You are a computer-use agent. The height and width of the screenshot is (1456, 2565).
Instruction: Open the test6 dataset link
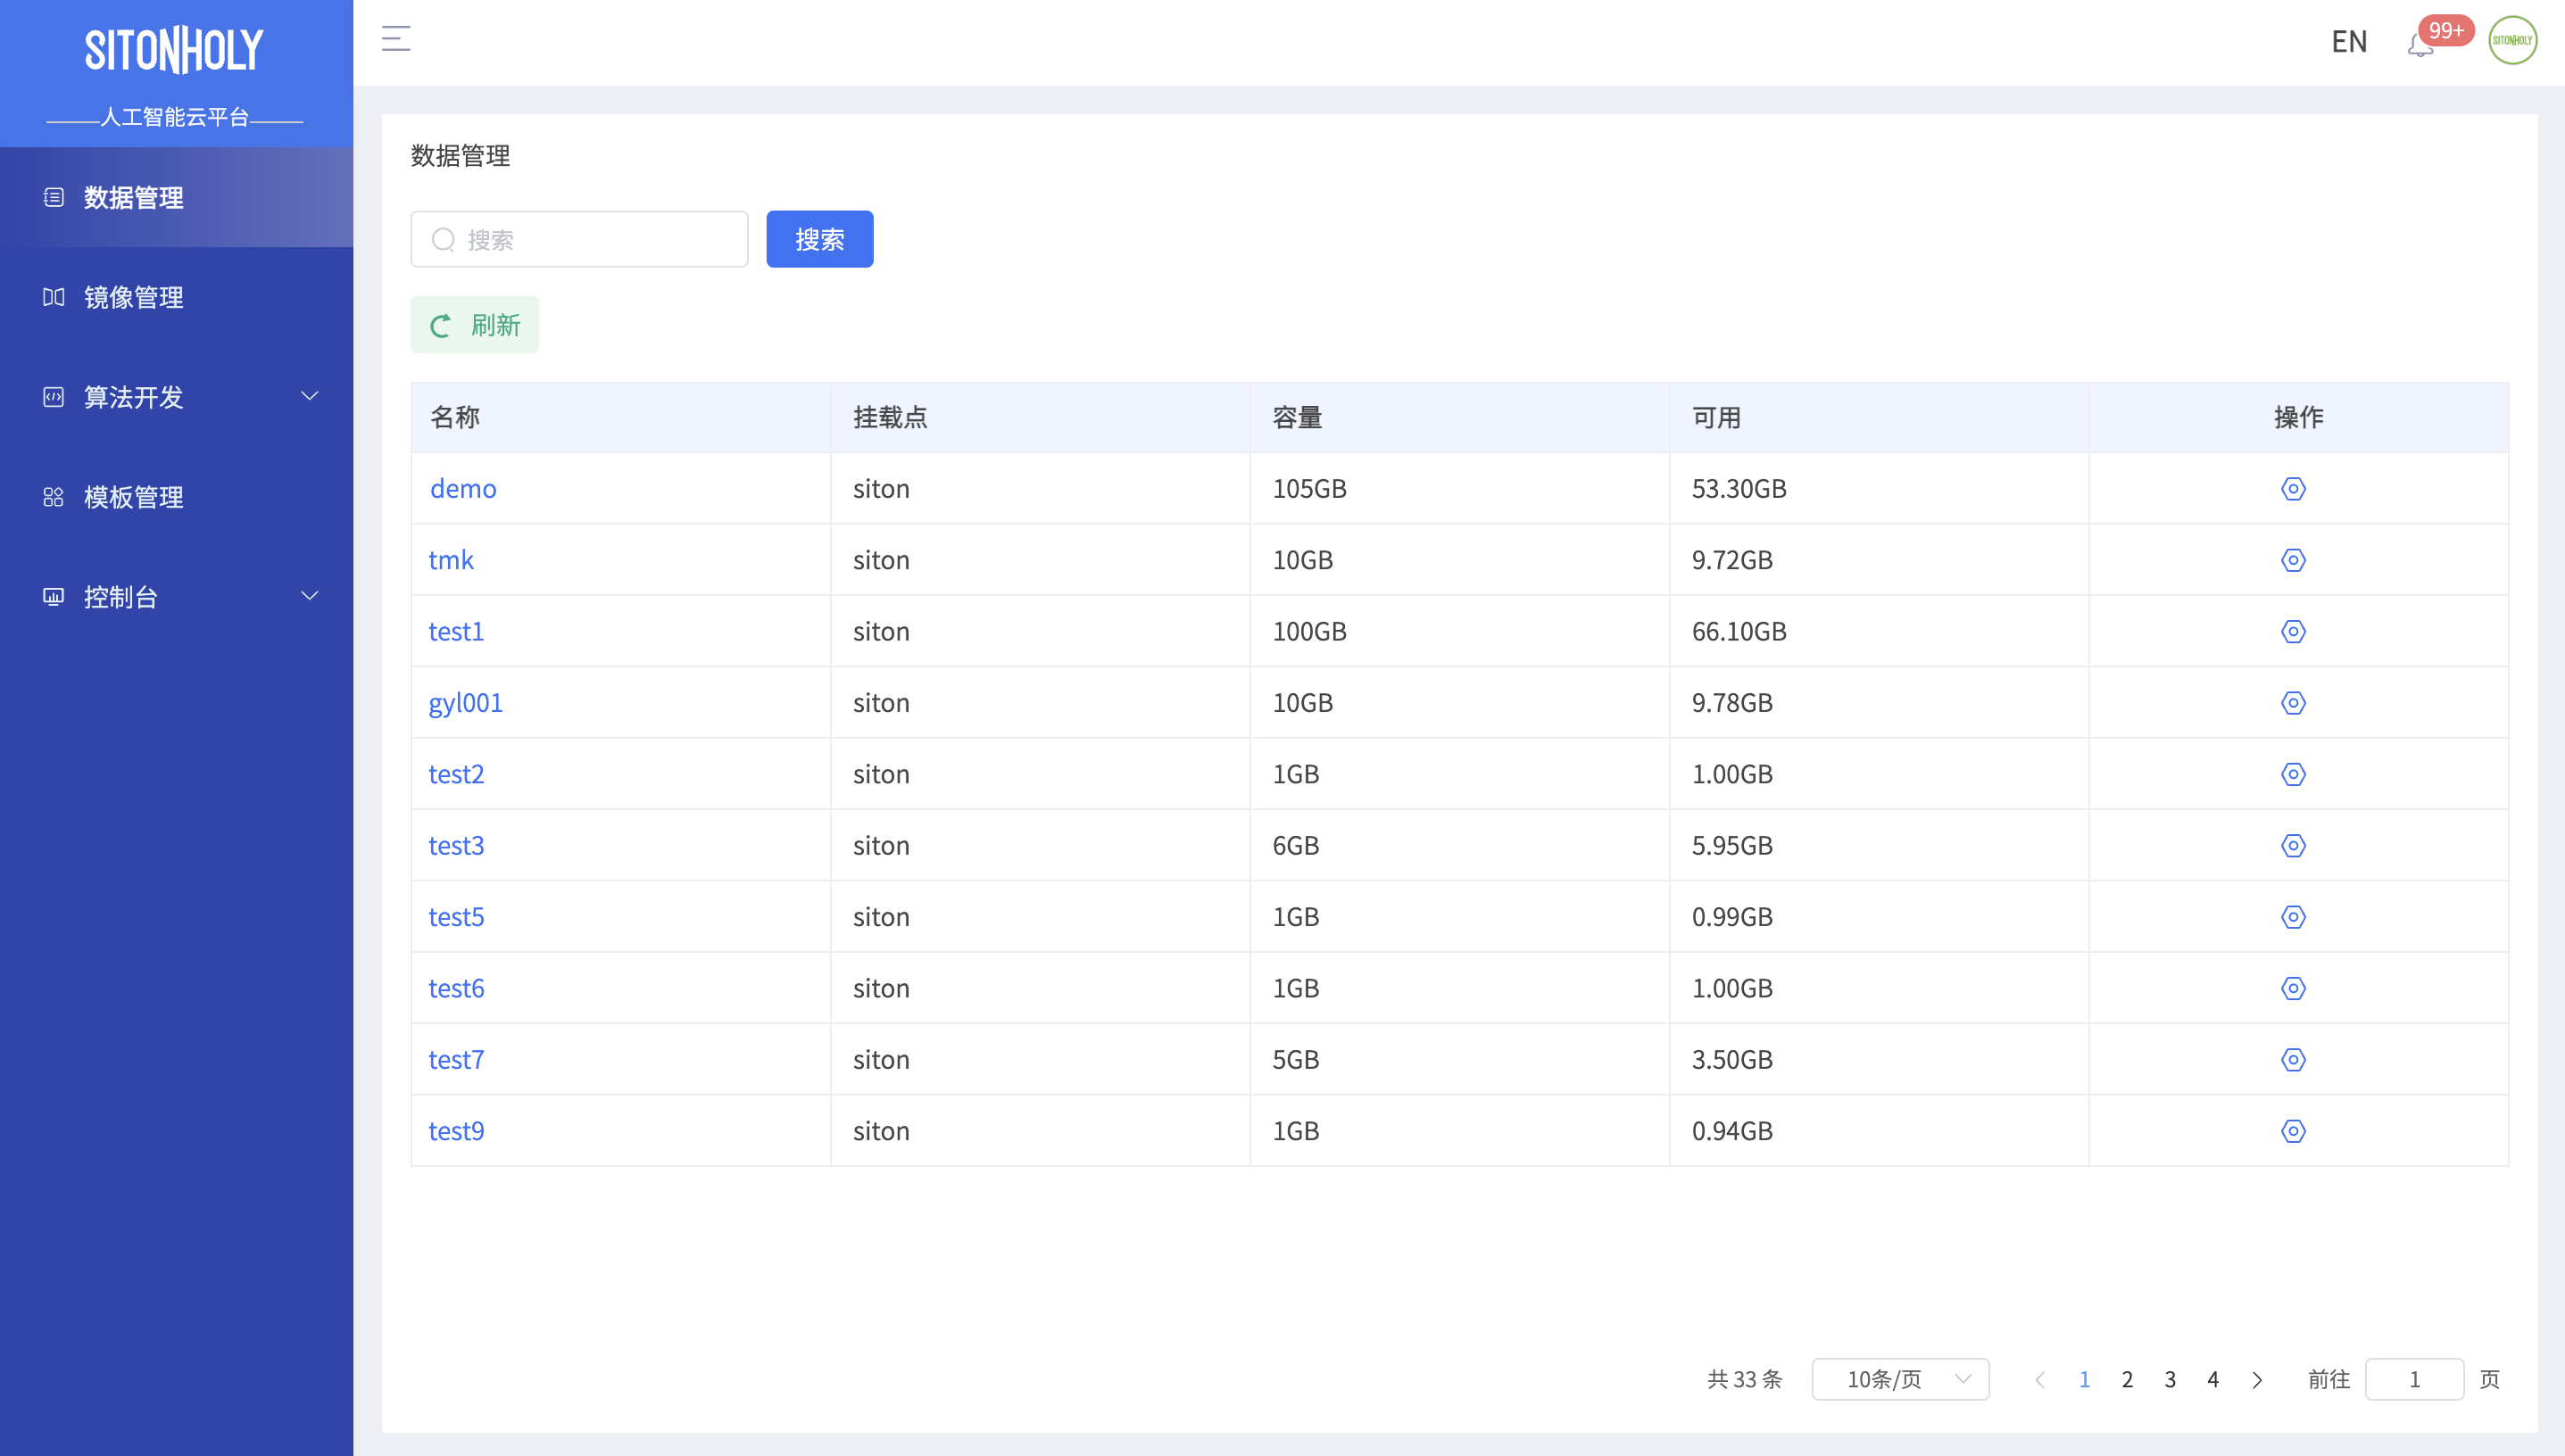pyautogui.click(x=456, y=988)
